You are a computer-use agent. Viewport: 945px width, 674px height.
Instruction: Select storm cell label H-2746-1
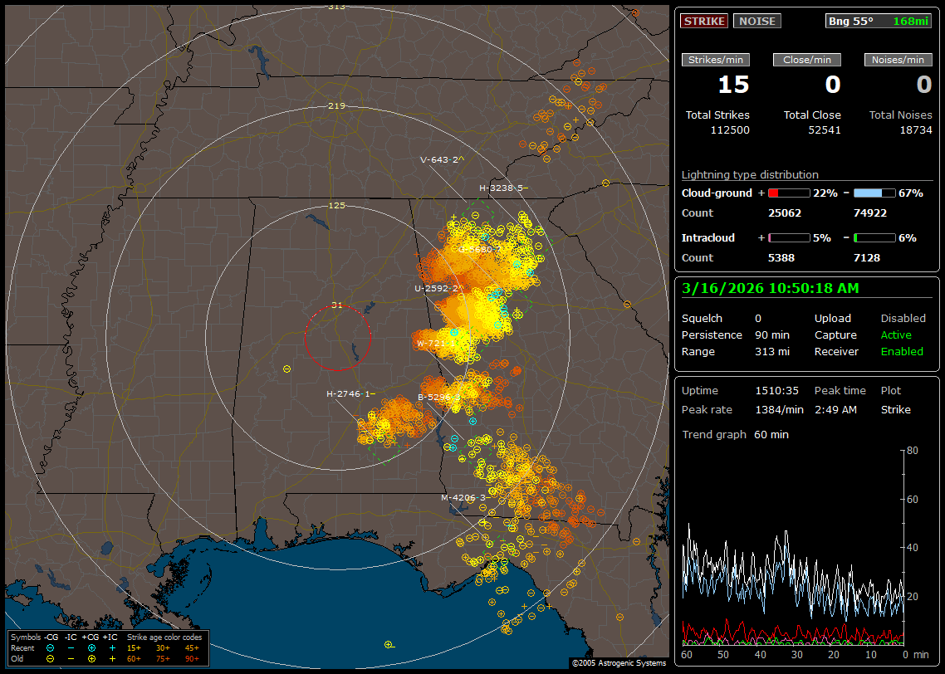[350, 393]
